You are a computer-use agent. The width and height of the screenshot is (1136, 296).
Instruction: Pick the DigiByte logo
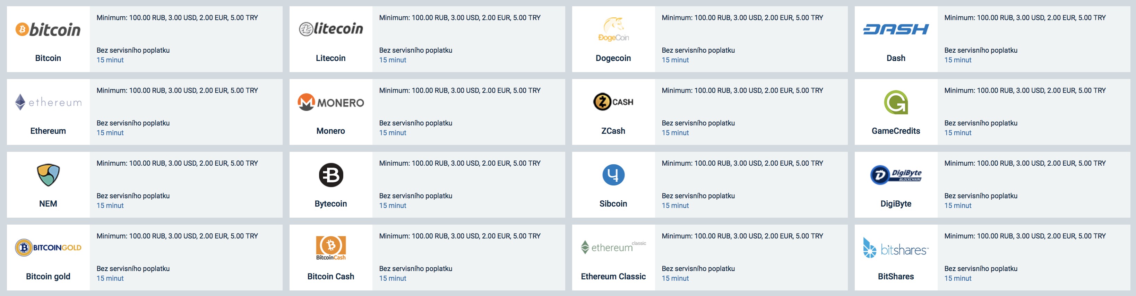pos(896,175)
